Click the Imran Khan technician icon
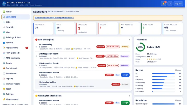The width and height of the screenshot is (187, 105). pyautogui.click(x=72, y=49)
